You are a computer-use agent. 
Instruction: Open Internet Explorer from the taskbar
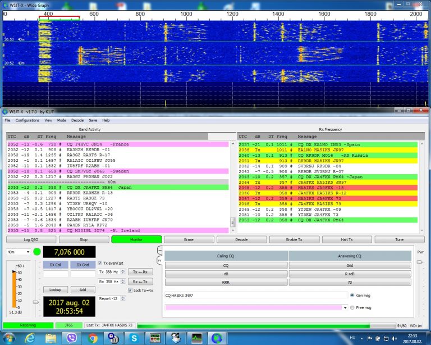click(30, 338)
